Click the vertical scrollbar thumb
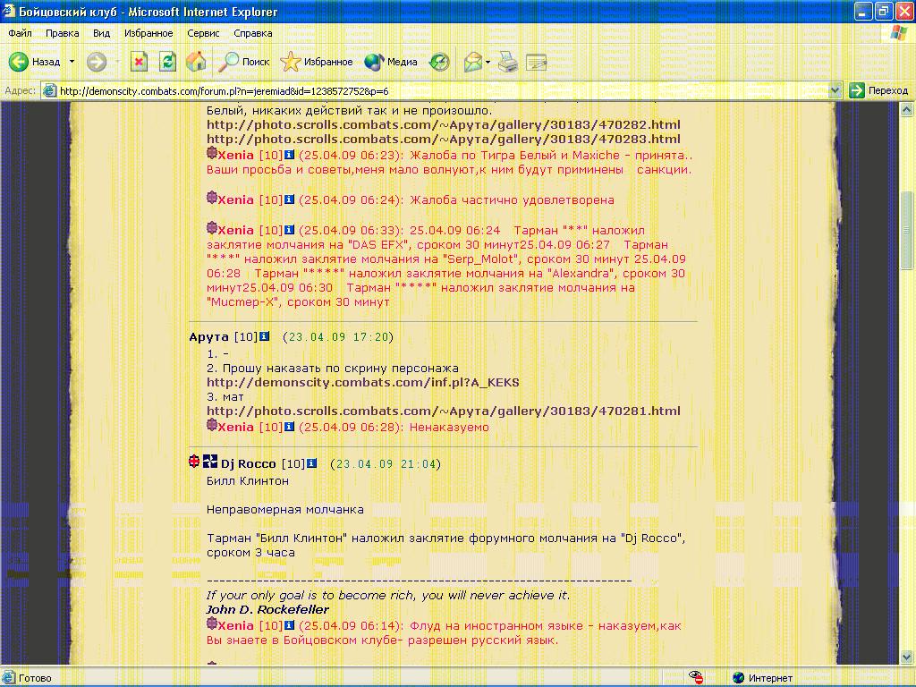Screen dimensions: 916x687 tap(906, 230)
